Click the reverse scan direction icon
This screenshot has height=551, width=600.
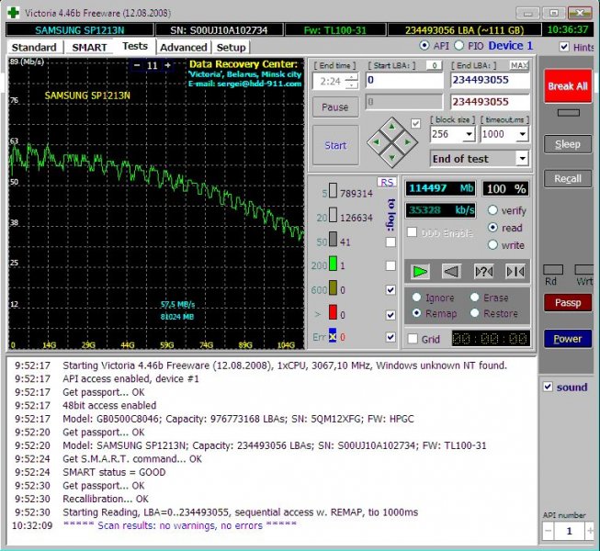pyautogui.click(x=451, y=271)
